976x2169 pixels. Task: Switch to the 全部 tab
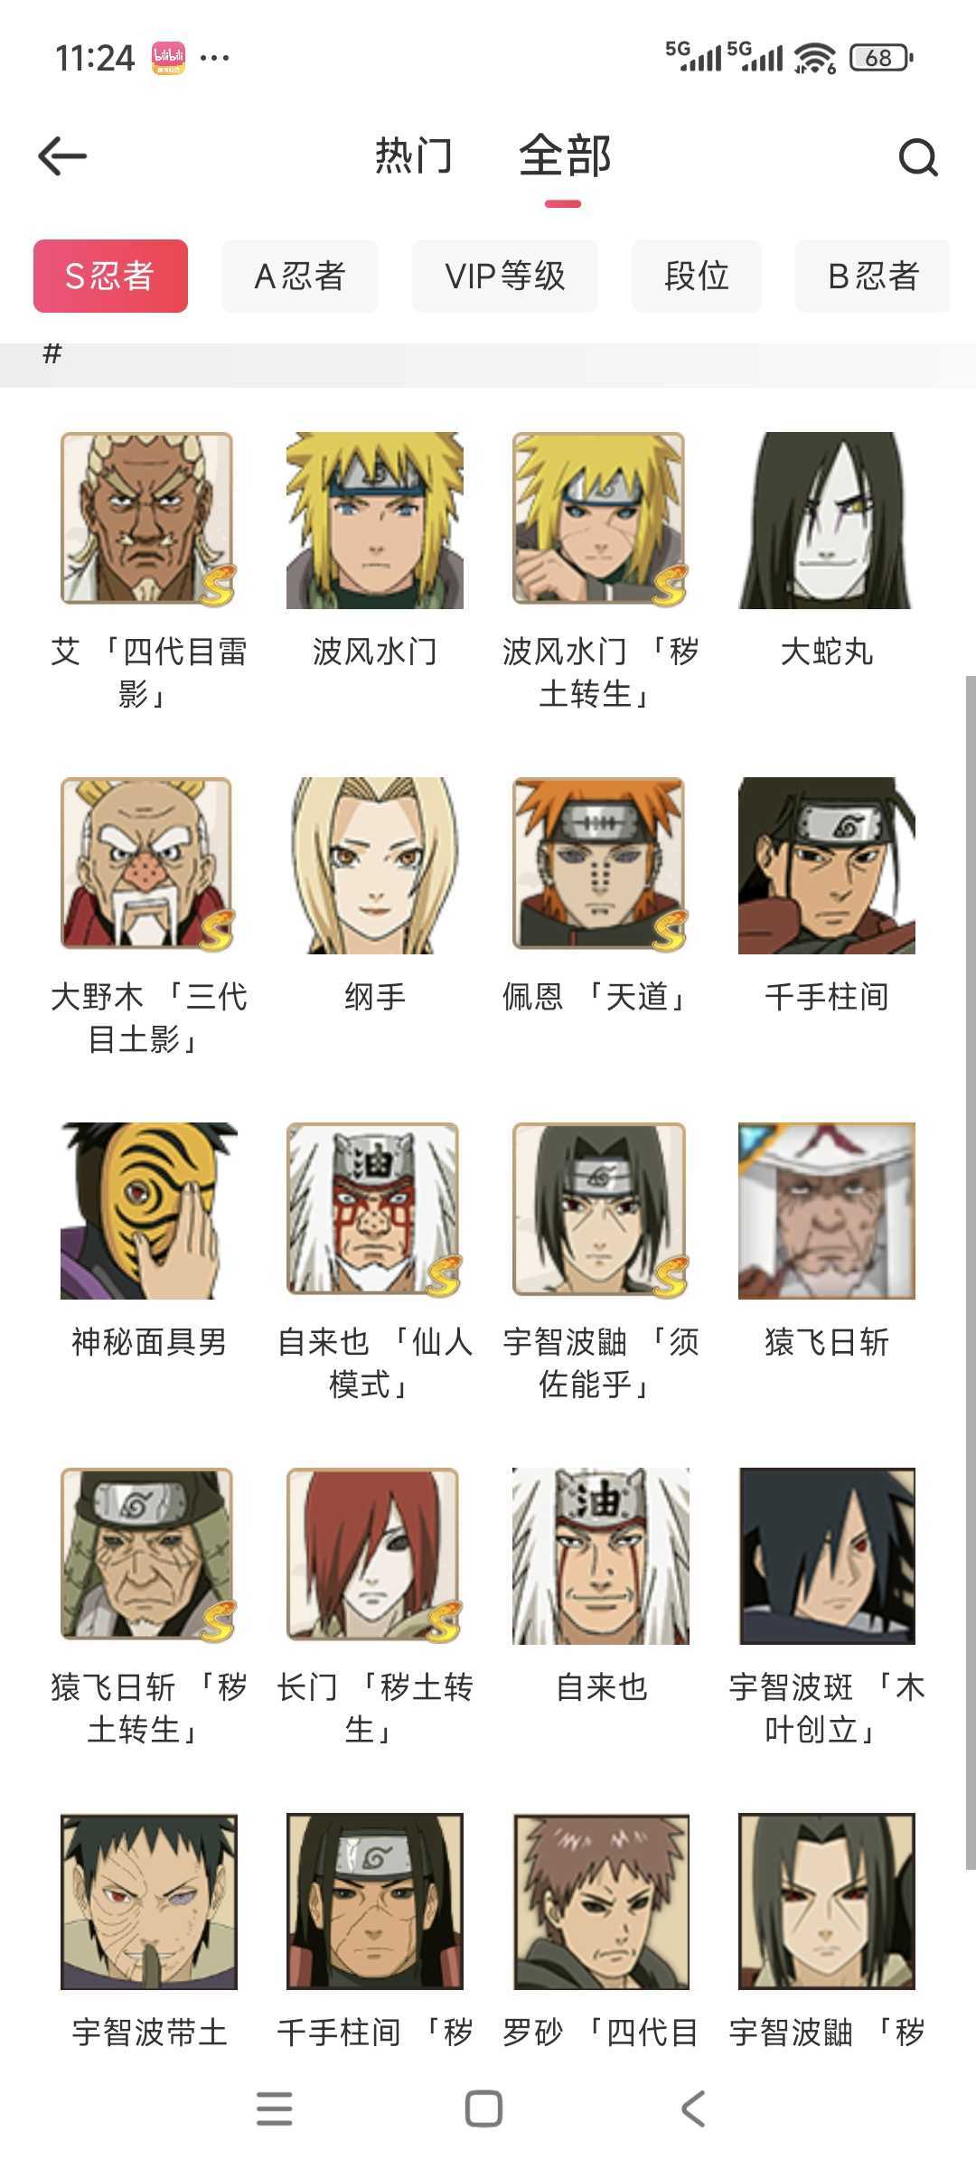point(565,155)
